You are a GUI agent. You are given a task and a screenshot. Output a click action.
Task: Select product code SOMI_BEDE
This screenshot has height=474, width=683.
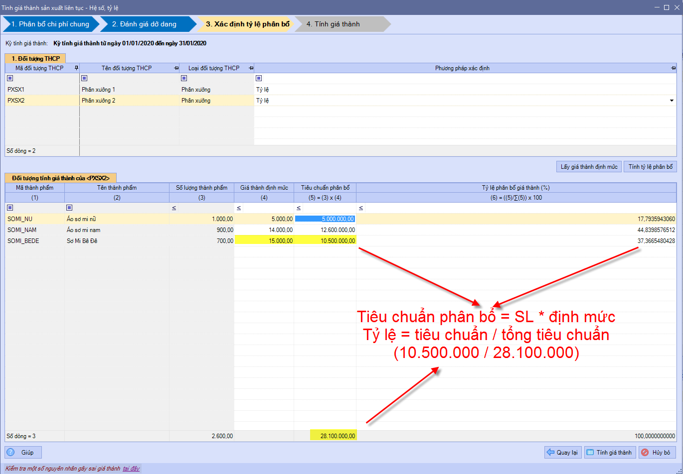35,241
